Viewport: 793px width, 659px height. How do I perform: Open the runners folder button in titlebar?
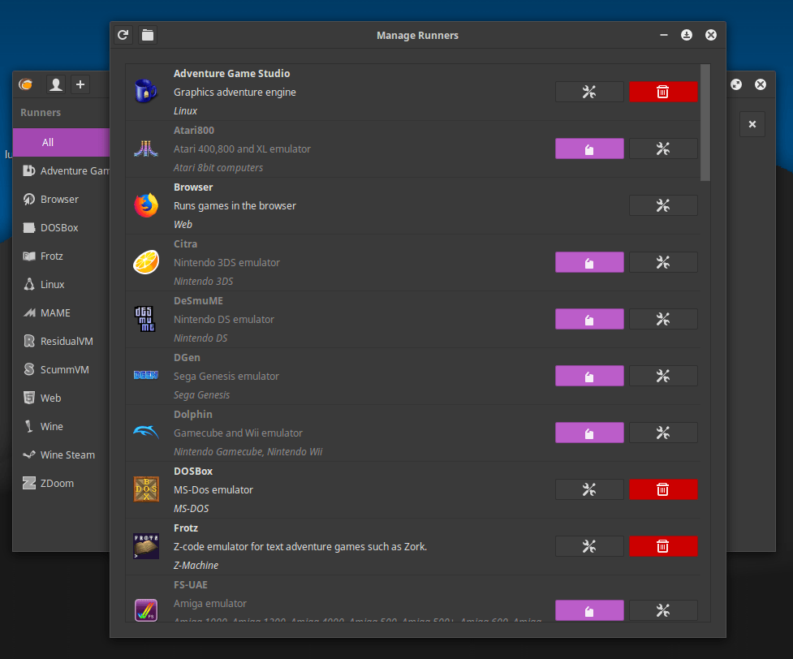tap(148, 35)
